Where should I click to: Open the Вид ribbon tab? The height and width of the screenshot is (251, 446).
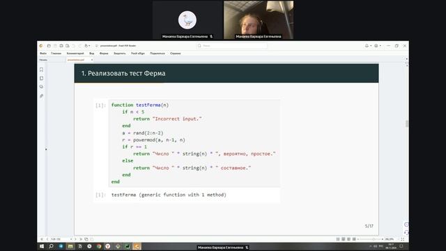click(x=91, y=54)
